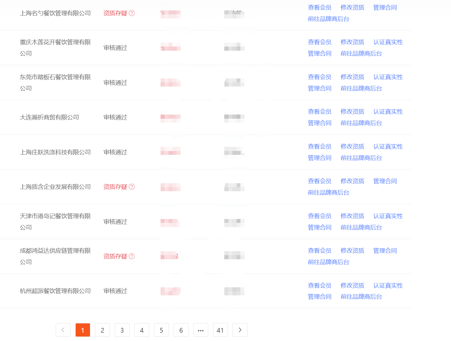Image resolution: width=451 pixels, height=341 pixels.
Task: Open 前往品牌商后台 for 上海质含企业发展
Action: 328,192
